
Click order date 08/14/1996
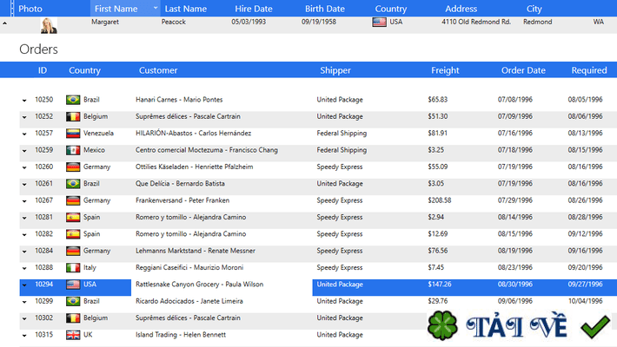(514, 218)
